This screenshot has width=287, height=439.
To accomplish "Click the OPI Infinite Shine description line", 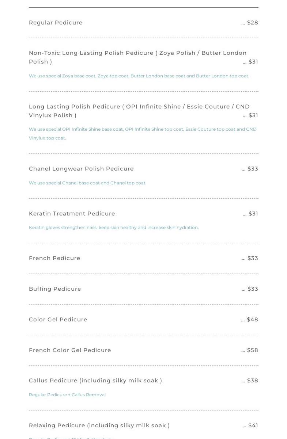I will 143,129.
